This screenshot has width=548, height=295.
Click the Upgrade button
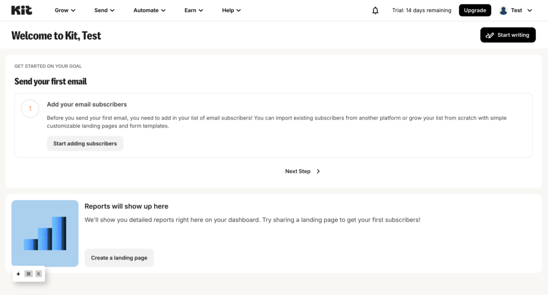click(475, 11)
